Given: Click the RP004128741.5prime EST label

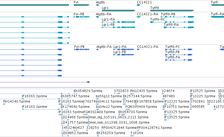Looking at the screenshot, I should click(x=154, y=128).
